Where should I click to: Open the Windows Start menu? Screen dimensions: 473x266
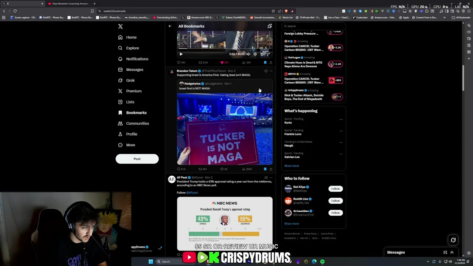coord(151,262)
